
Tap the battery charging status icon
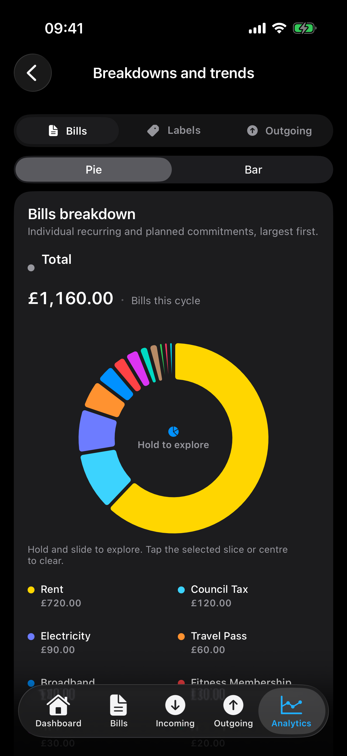[x=304, y=29]
